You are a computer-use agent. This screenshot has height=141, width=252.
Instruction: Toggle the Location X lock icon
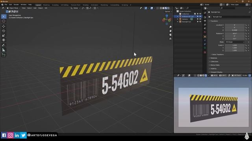(x=246, y=25)
